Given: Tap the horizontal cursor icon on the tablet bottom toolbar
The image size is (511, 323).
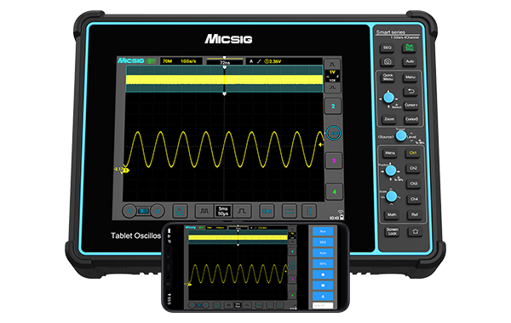Looking at the screenshot, I should [x=289, y=212].
